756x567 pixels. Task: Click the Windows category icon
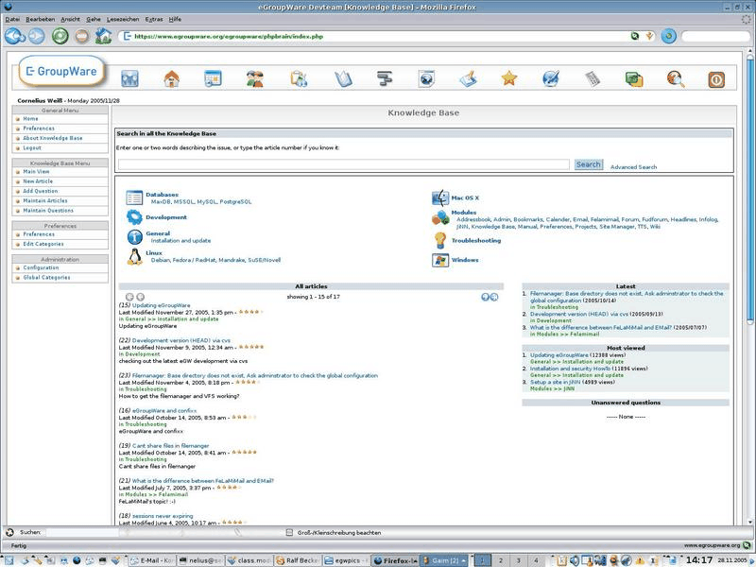440,260
